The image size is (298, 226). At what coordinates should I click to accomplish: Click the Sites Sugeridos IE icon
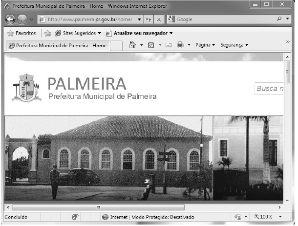tap(58, 33)
